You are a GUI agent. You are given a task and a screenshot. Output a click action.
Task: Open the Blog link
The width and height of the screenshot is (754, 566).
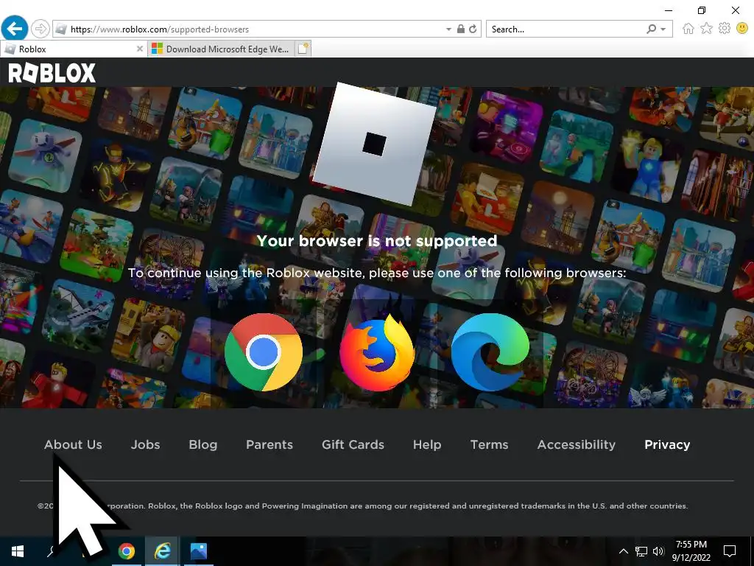pyautogui.click(x=203, y=444)
